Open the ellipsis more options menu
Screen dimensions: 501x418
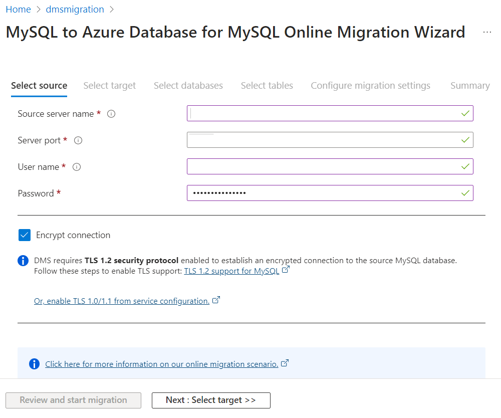tap(487, 32)
